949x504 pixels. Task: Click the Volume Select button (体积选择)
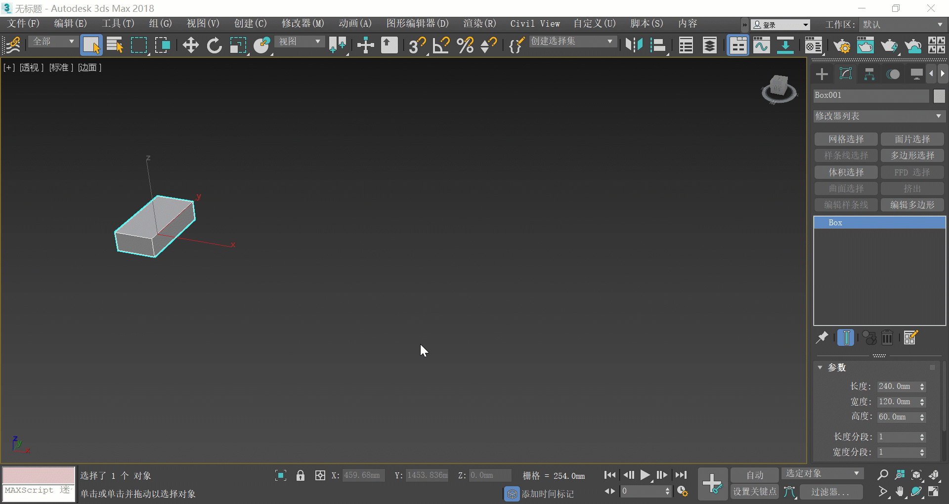pyautogui.click(x=846, y=172)
